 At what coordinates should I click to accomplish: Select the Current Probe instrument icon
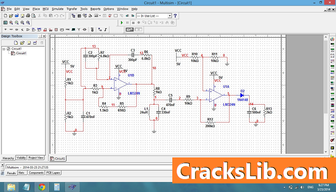332,140
